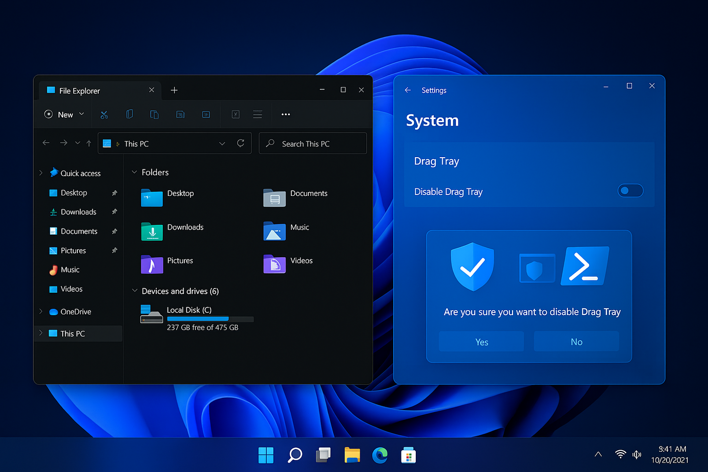
Task: Click the See more ellipsis in the toolbar
Action: click(286, 114)
